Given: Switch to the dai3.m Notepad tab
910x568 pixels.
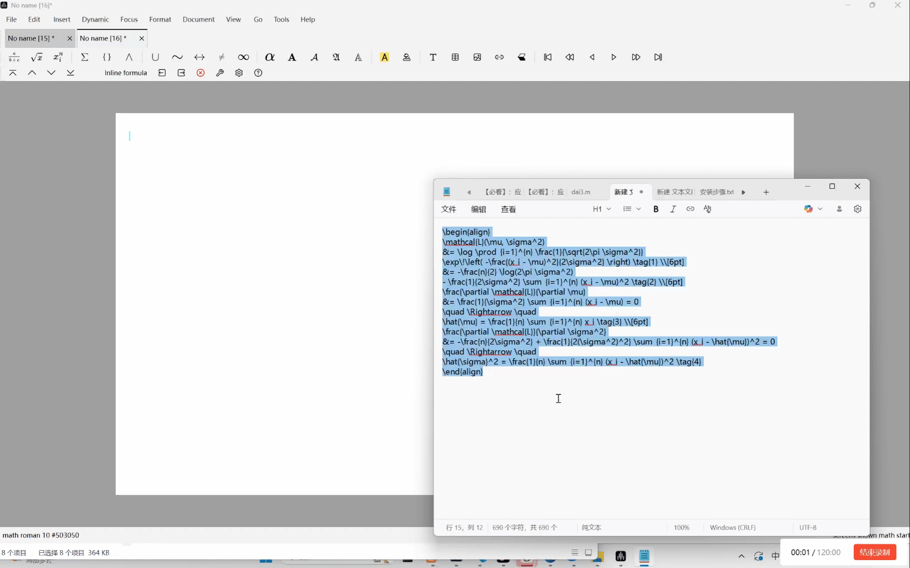Looking at the screenshot, I should [x=581, y=192].
